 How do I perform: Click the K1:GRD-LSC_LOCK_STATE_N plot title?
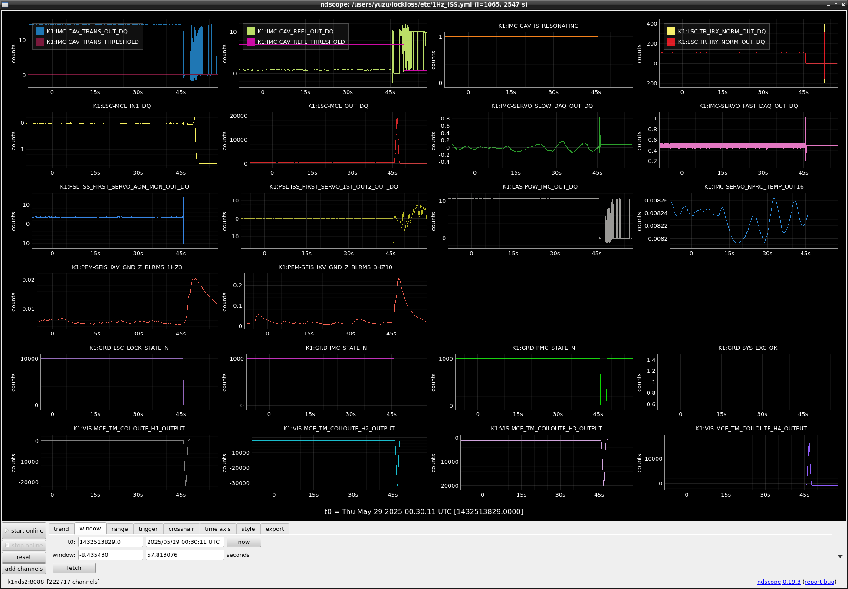(x=129, y=348)
